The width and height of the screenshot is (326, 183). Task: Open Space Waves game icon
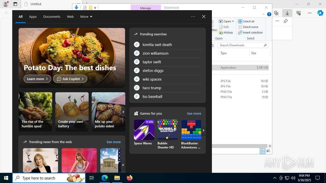pyautogui.click(x=144, y=130)
